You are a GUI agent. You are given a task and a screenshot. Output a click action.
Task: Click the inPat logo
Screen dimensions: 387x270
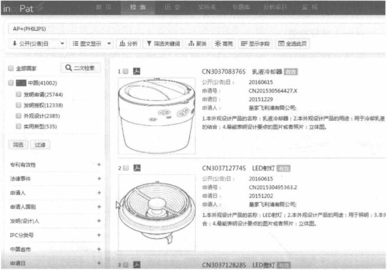18,9
